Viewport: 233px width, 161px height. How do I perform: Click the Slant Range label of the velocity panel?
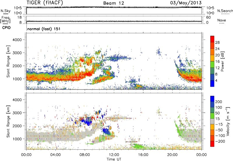(x=8, y=121)
